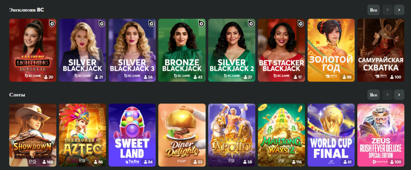The height and width of the screenshot is (170, 411).
Task: Open Sweet Land slot game
Action: point(132,135)
